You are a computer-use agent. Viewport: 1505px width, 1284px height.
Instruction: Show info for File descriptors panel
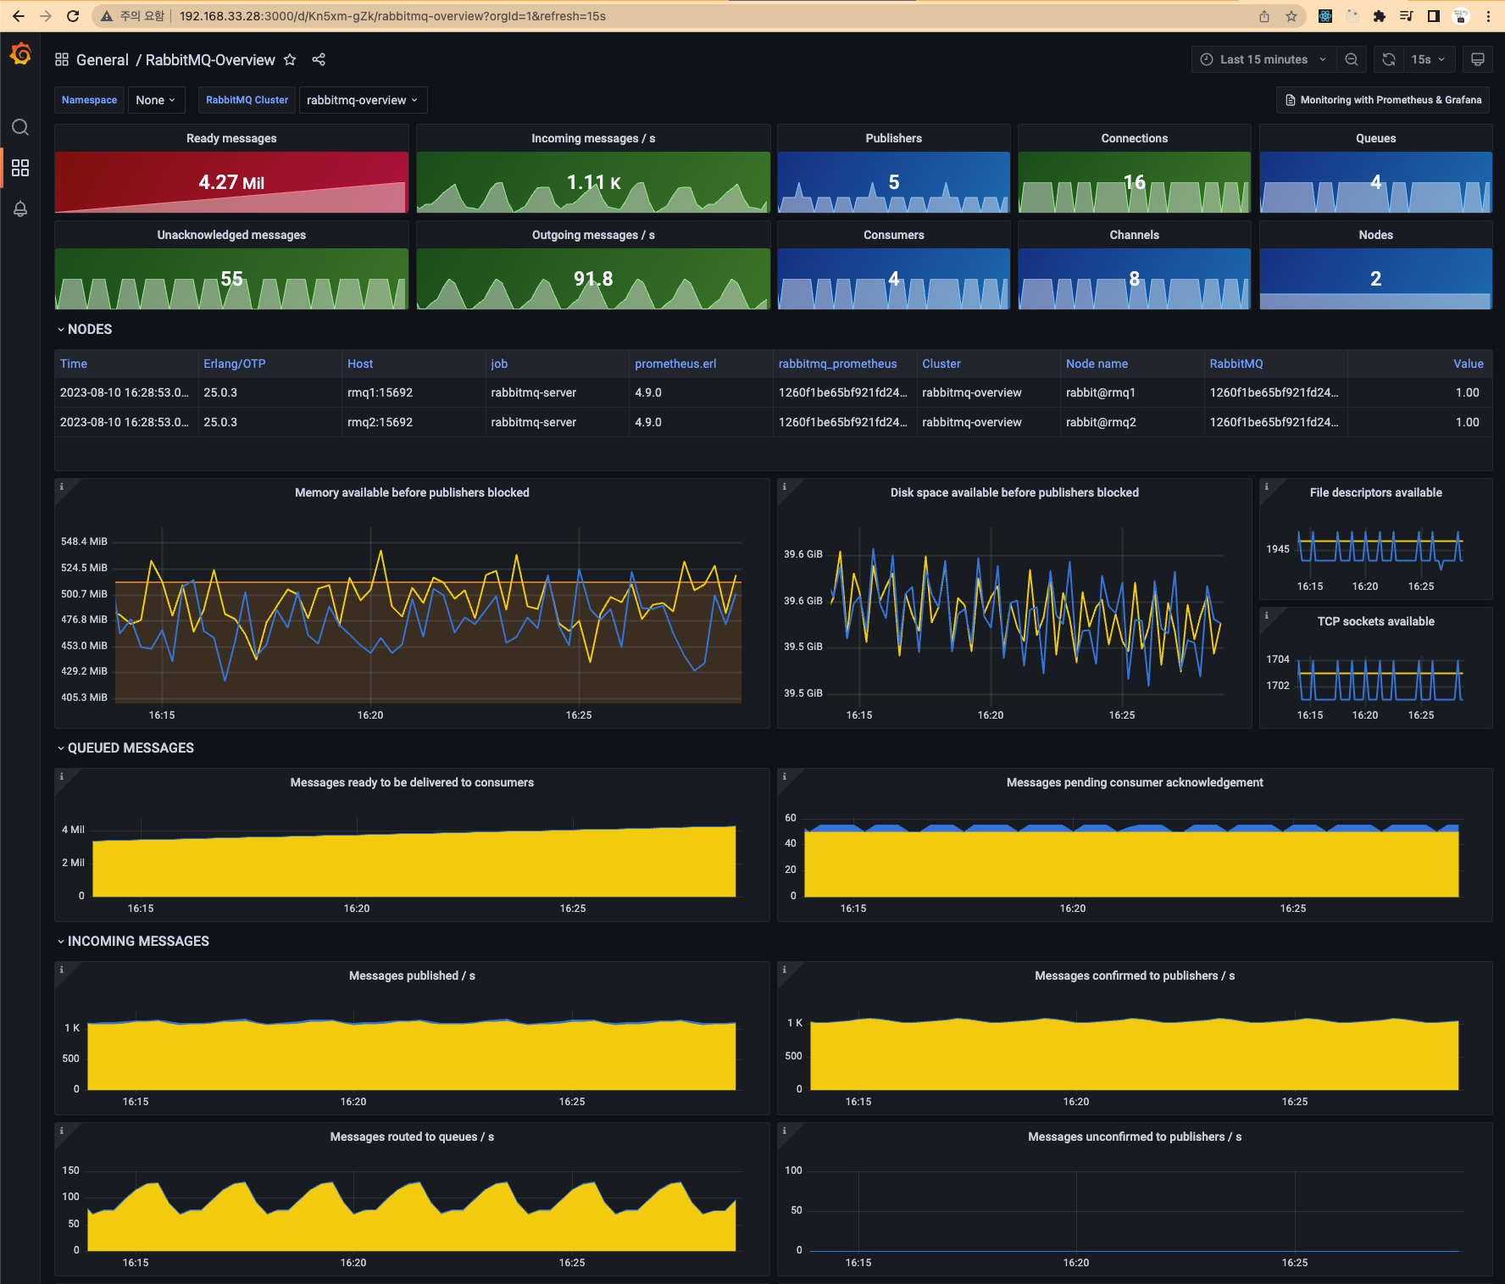[1267, 486]
